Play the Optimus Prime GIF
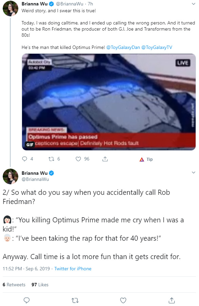The image size is (199, 306). (x=109, y=102)
